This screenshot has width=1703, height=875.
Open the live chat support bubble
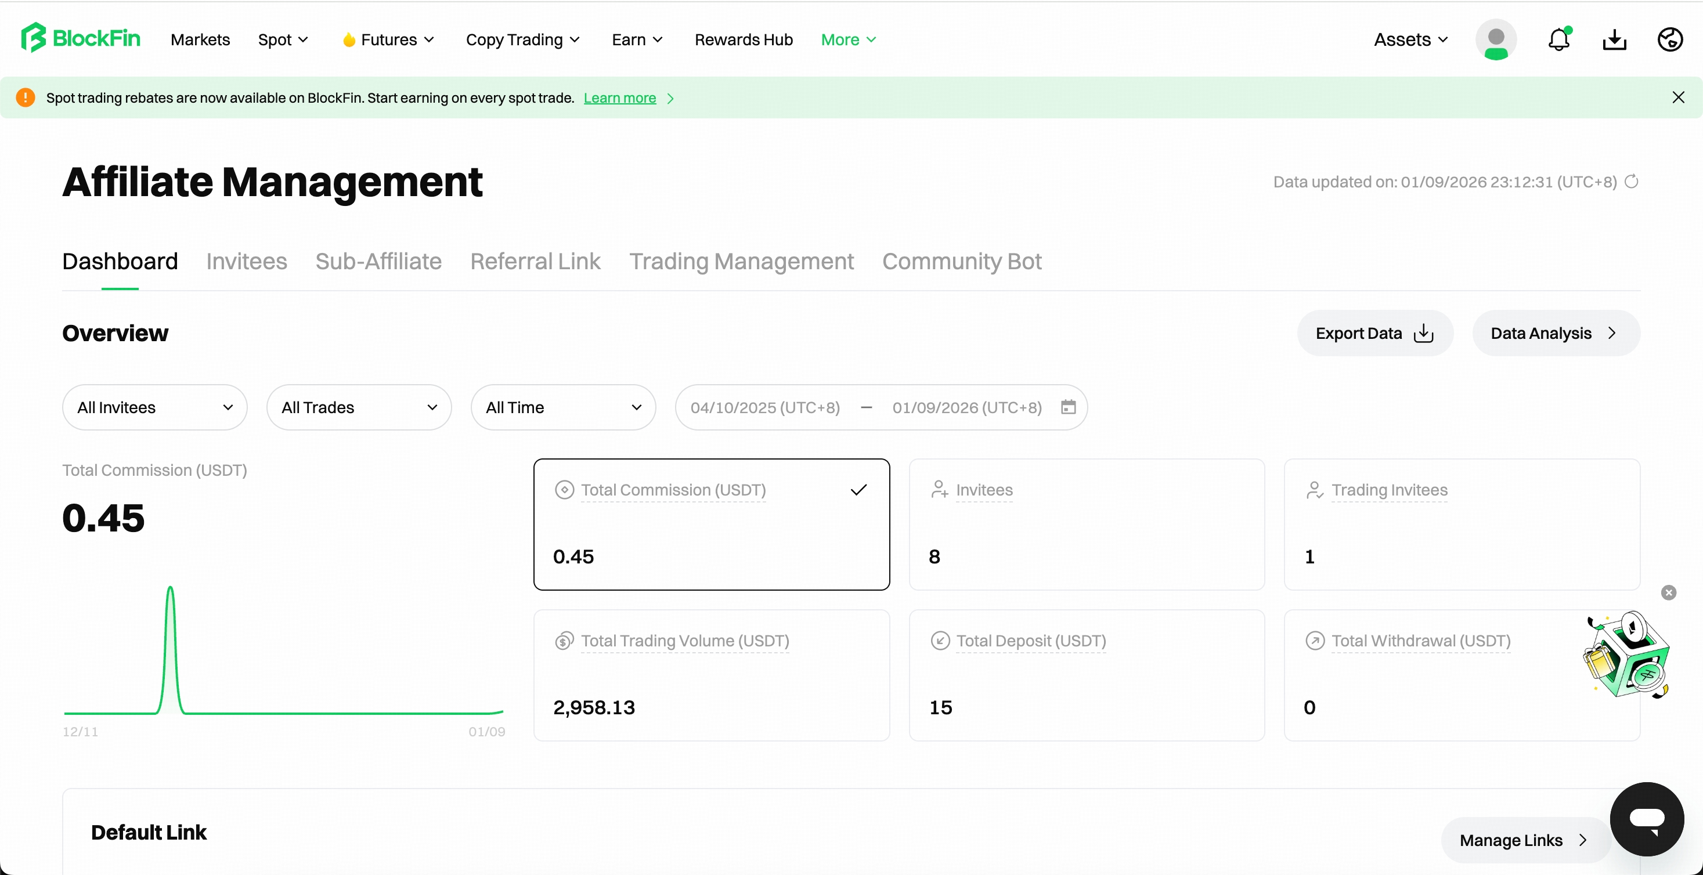(1647, 819)
